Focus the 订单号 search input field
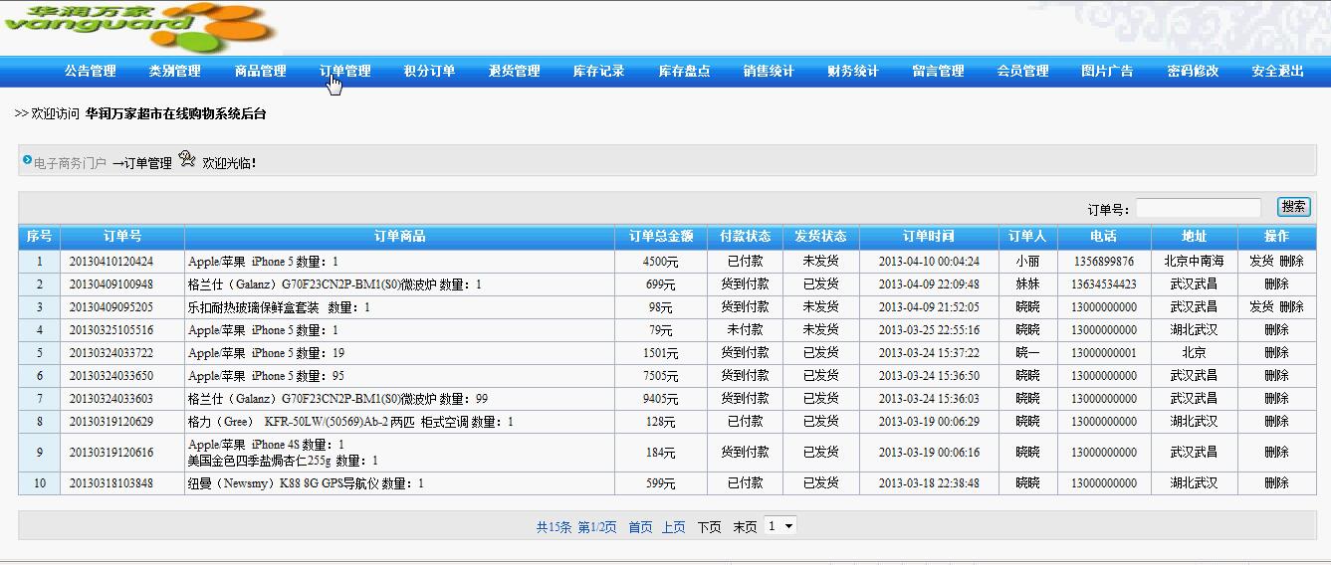The height and width of the screenshot is (565, 1331). coord(1199,208)
